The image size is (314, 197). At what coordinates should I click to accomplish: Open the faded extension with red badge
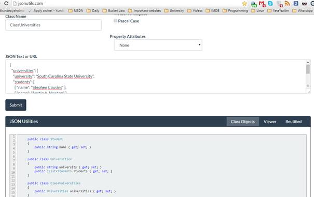279,4
